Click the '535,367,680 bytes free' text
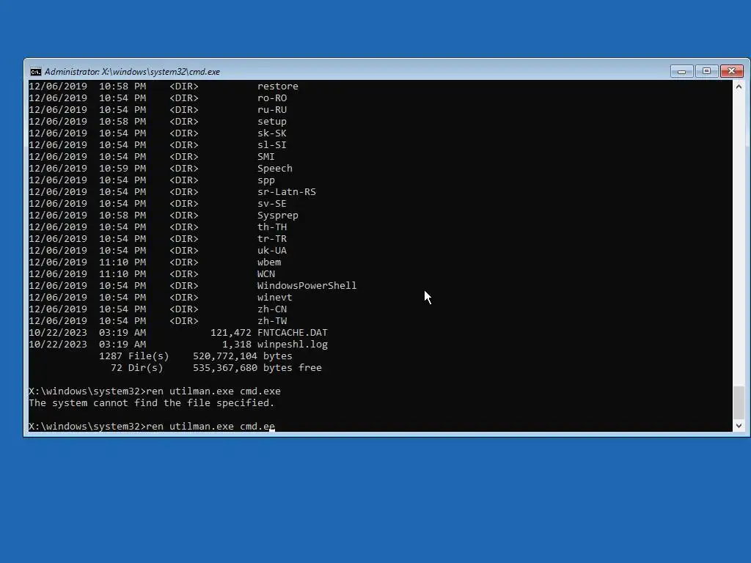This screenshot has height=563, width=751. pos(257,368)
